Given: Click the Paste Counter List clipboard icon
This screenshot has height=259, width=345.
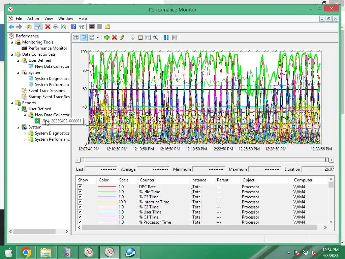Looking at the screenshot, I should tap(140, 37).
